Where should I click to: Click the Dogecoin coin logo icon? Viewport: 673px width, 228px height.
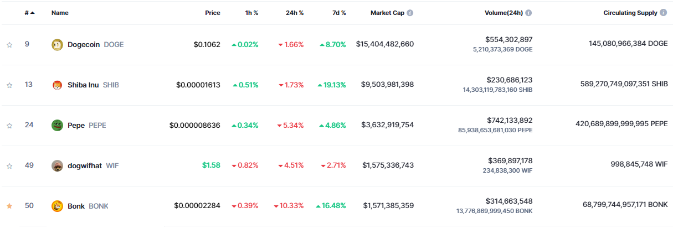point(57,45)
